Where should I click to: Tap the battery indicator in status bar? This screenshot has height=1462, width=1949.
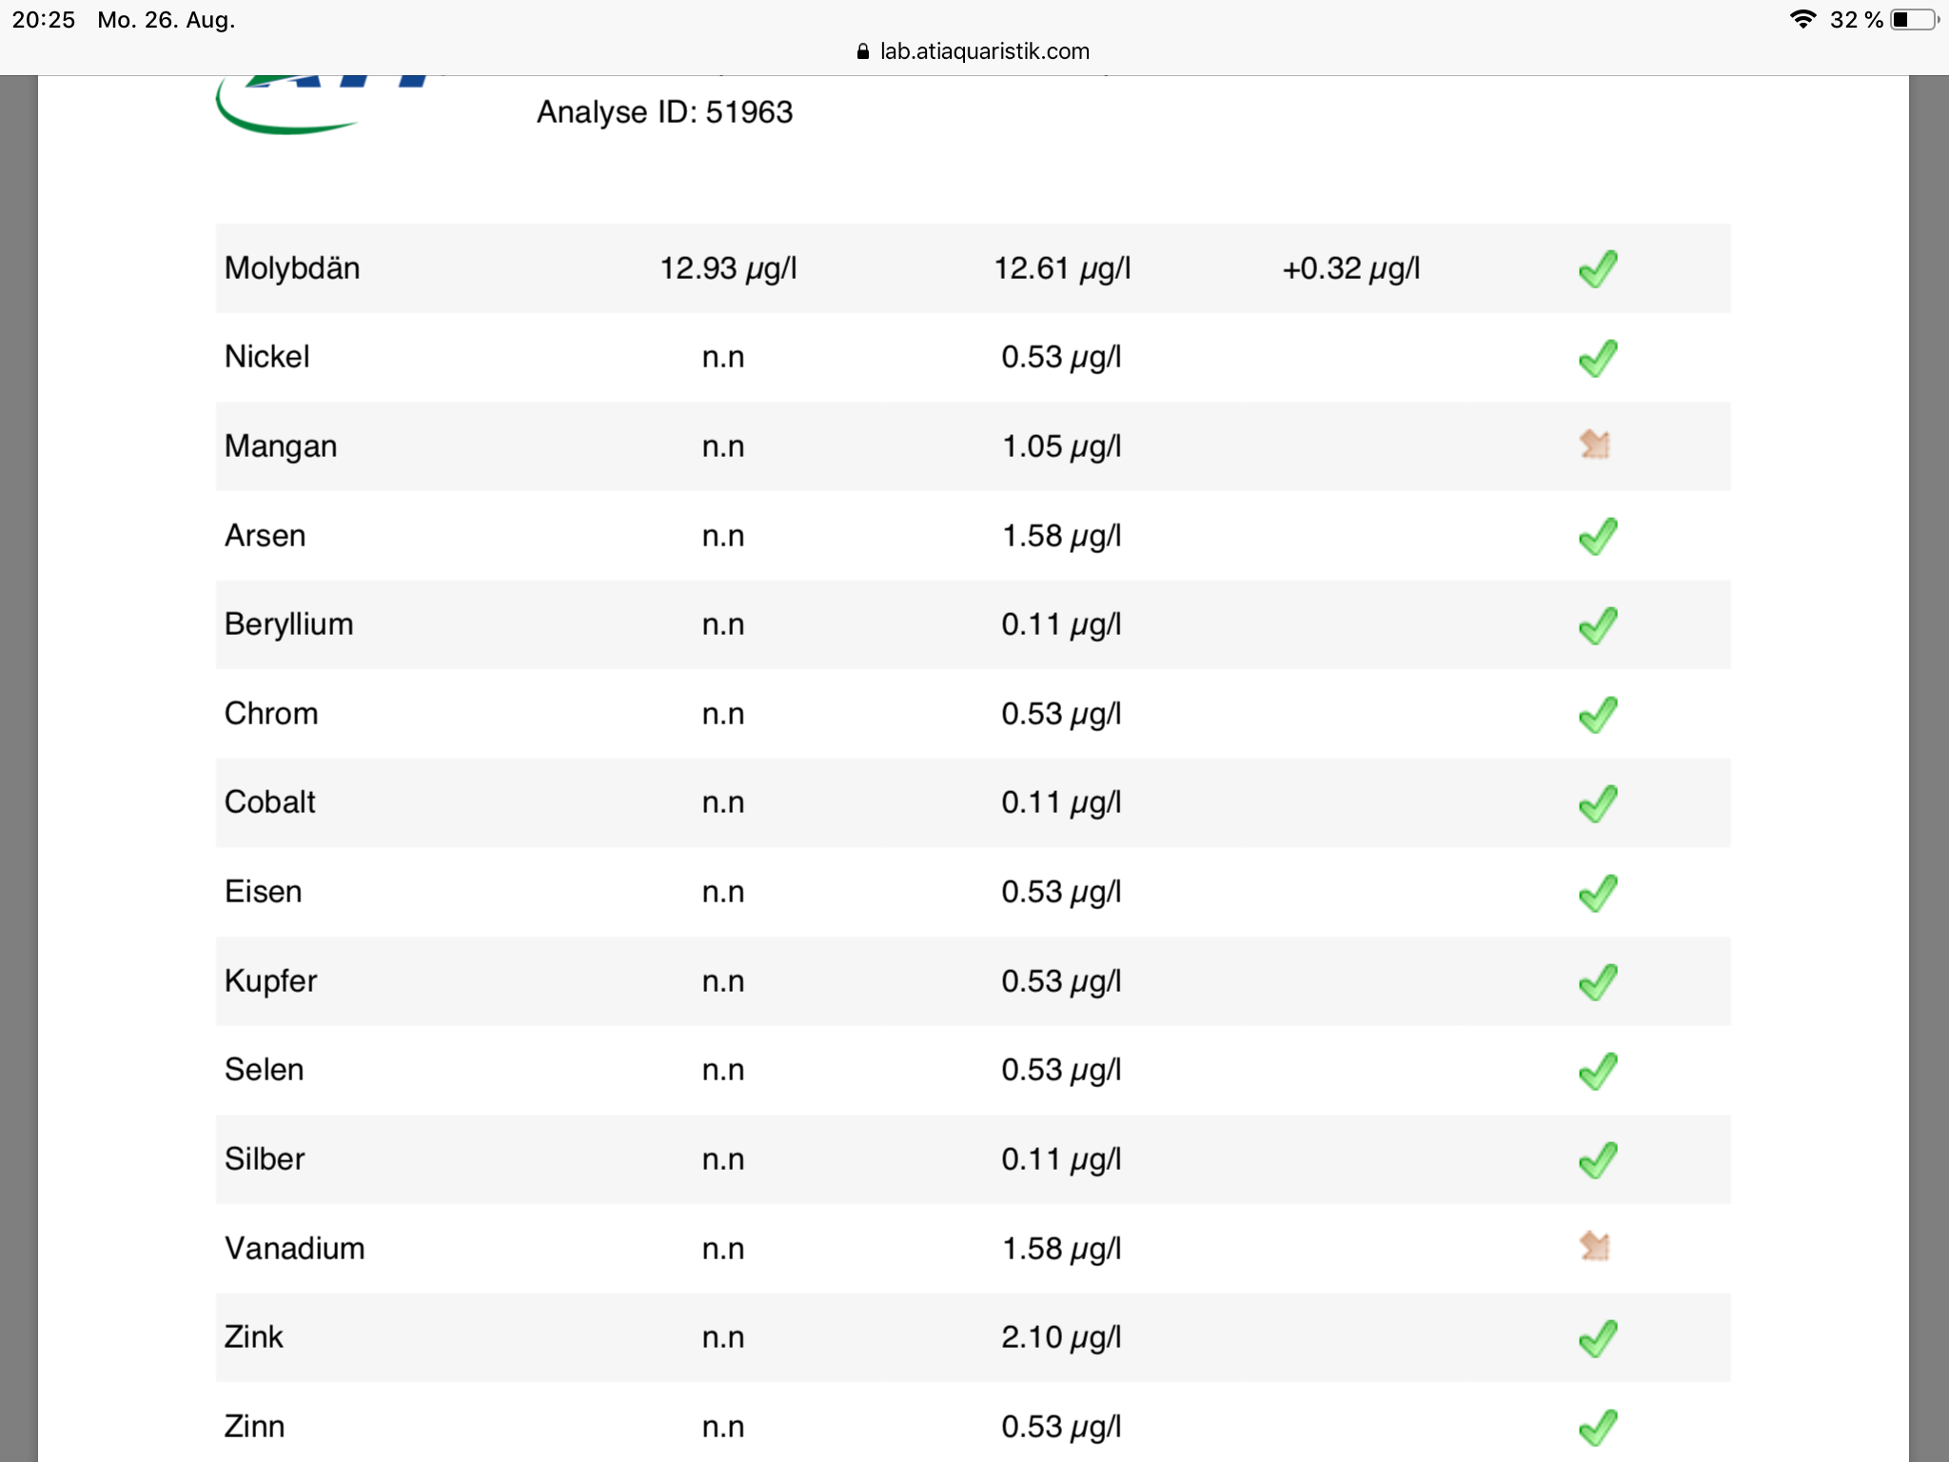pyautogui.click(x=1914, y=20)
